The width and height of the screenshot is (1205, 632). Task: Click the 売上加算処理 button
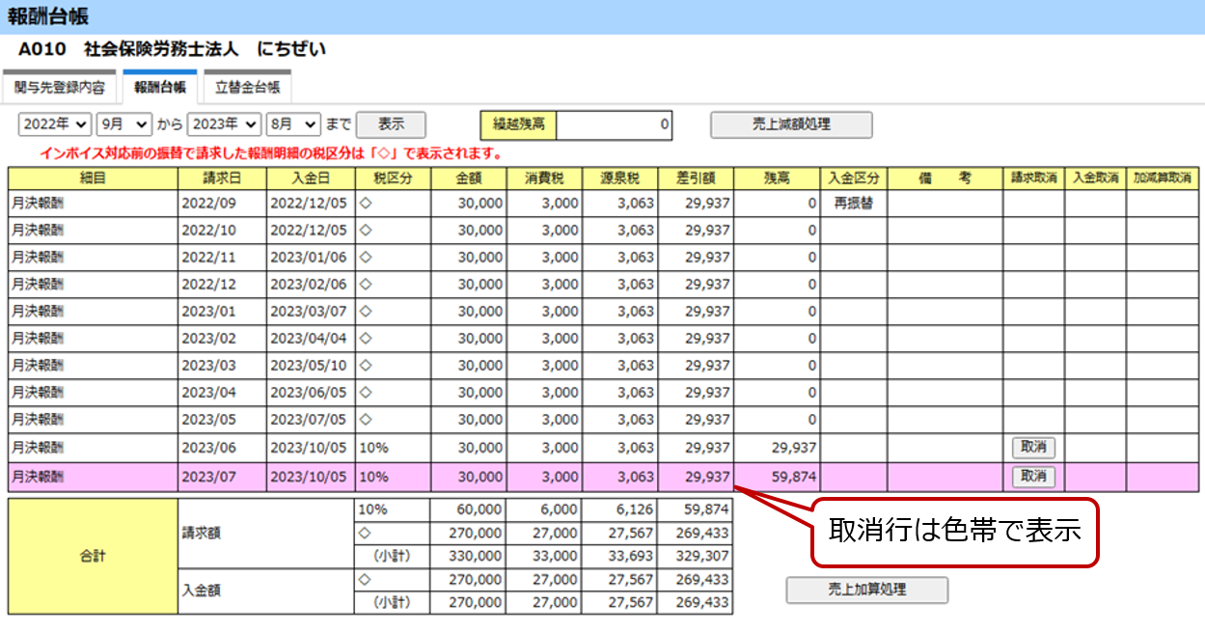pyautogui.click(x=866, y=590)
